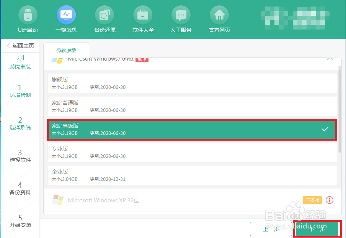The image size is (346, 238).
Task: Go back via 返回主页
Action: point(21,46)
